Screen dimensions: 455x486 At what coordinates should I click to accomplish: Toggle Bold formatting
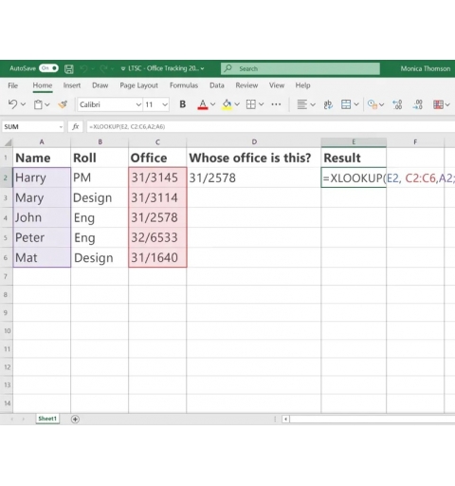click(x=182, y=104)
